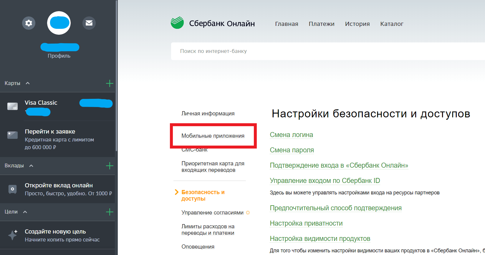Viewport: 485px width, 255px height.
Task: Click the Visa Classic card icon
Action: pyautogui.click(x=12, y=106)
